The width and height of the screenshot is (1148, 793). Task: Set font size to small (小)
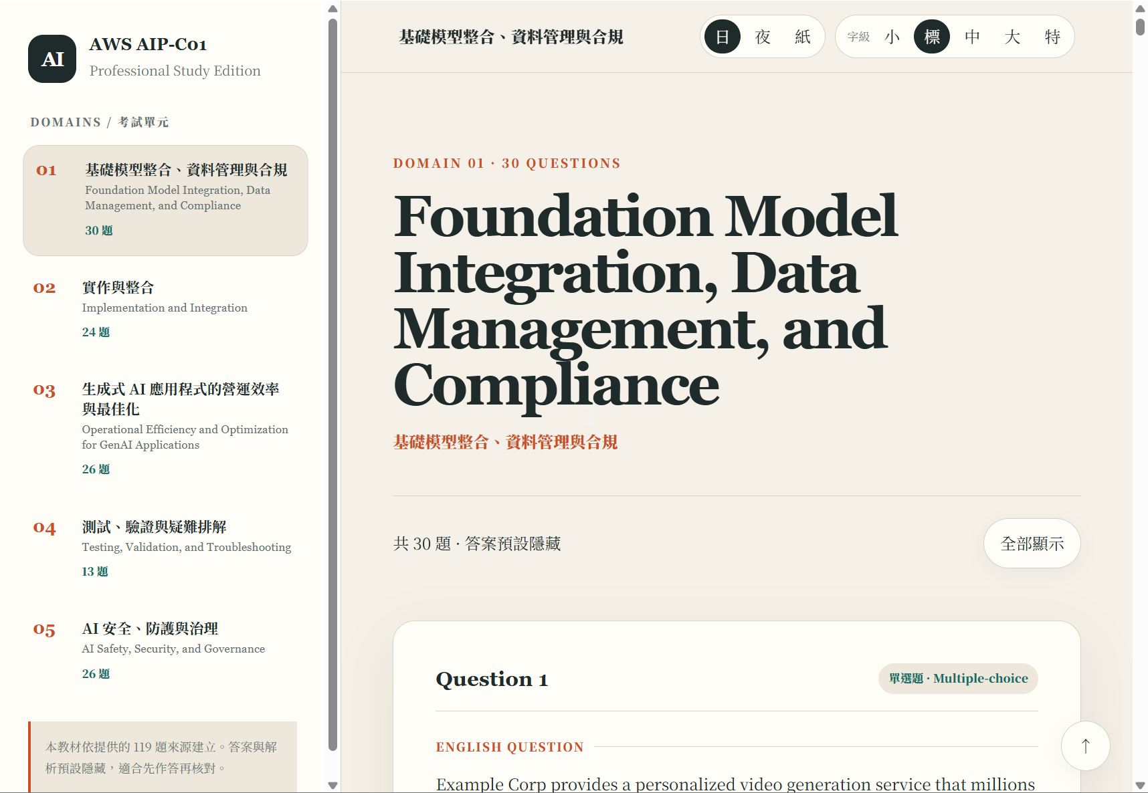point(892,37)
